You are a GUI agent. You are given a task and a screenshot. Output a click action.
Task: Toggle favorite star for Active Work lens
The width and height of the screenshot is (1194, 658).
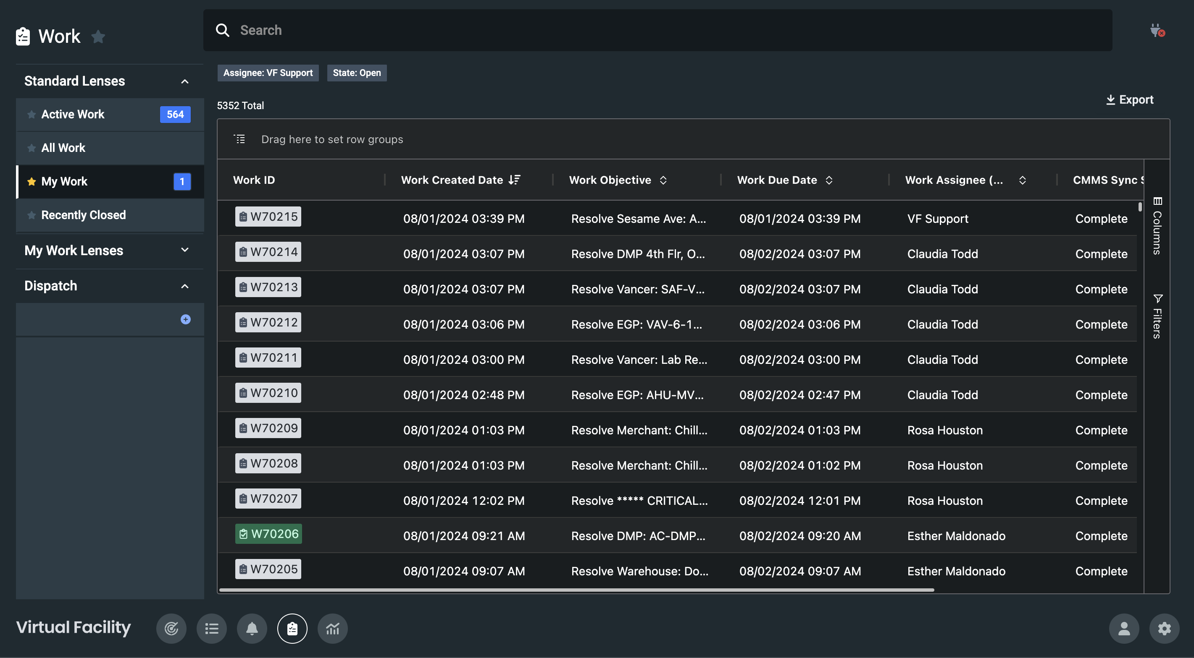coord(32,115)
